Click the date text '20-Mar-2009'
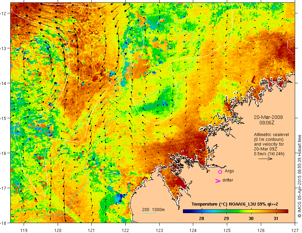Image resolution: width=302 pixels, height=233 pixels. (268, 117)
